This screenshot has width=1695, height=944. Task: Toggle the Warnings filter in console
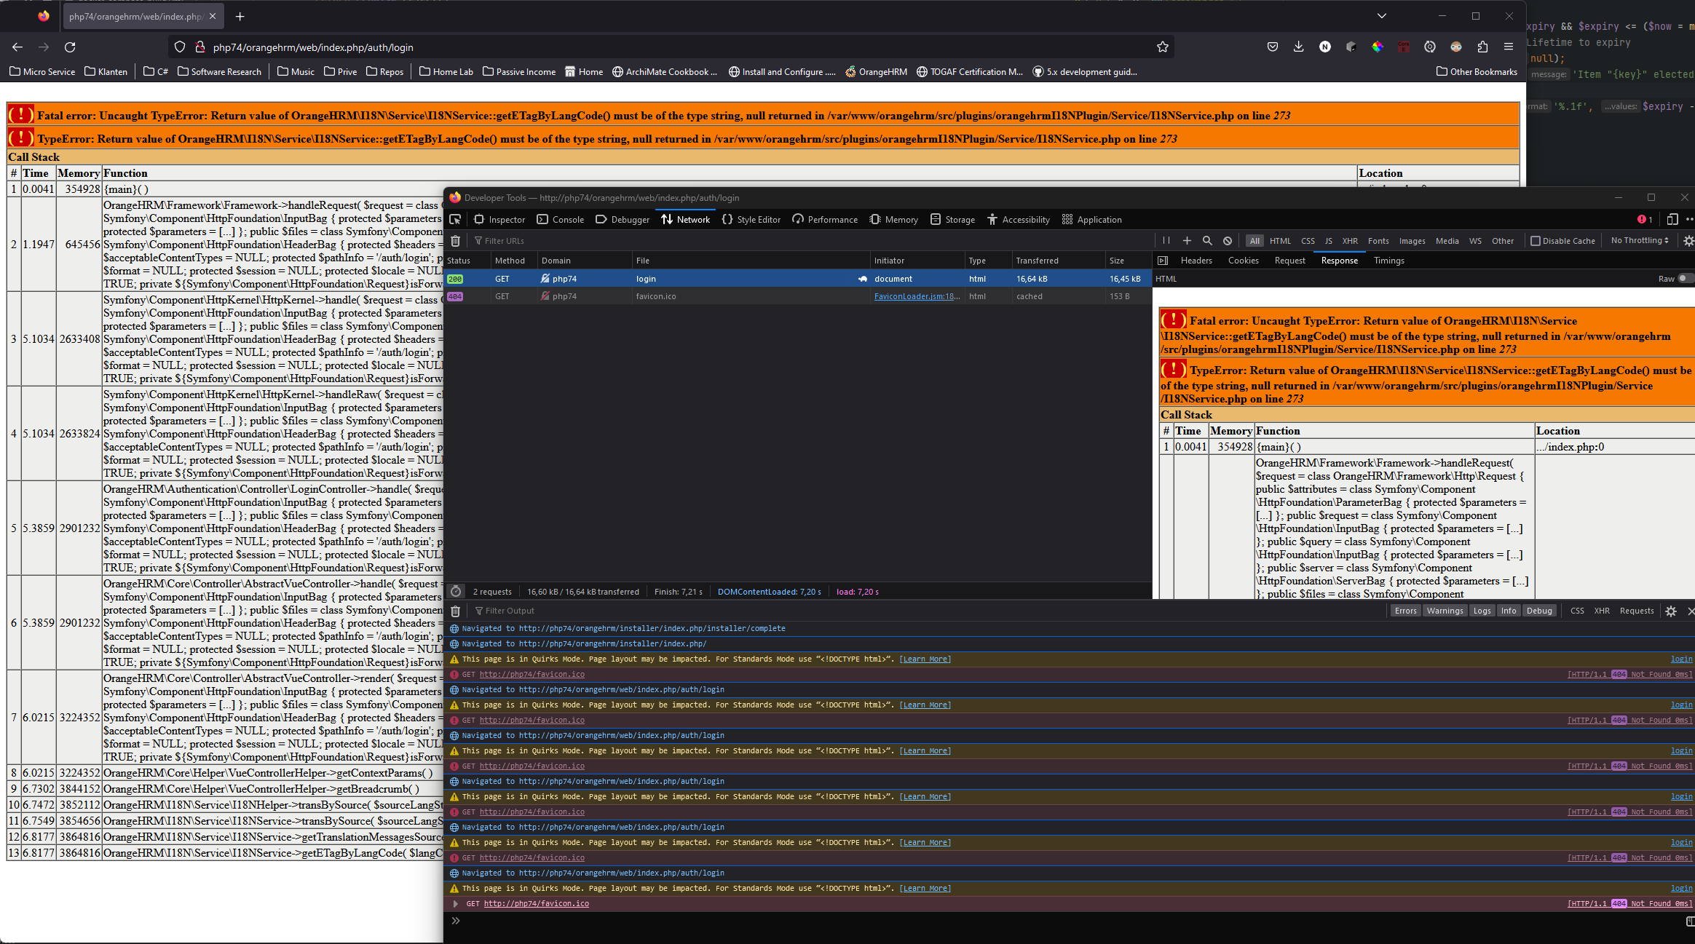pyautogui.click(x=1445, y=611)
